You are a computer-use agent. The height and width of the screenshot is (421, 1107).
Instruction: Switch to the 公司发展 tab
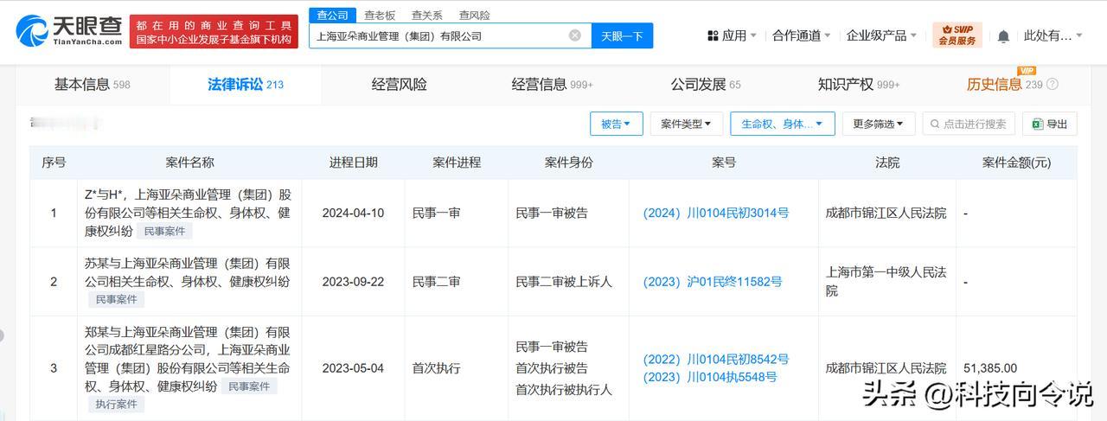pyautogui.click(x=706, y=84)
